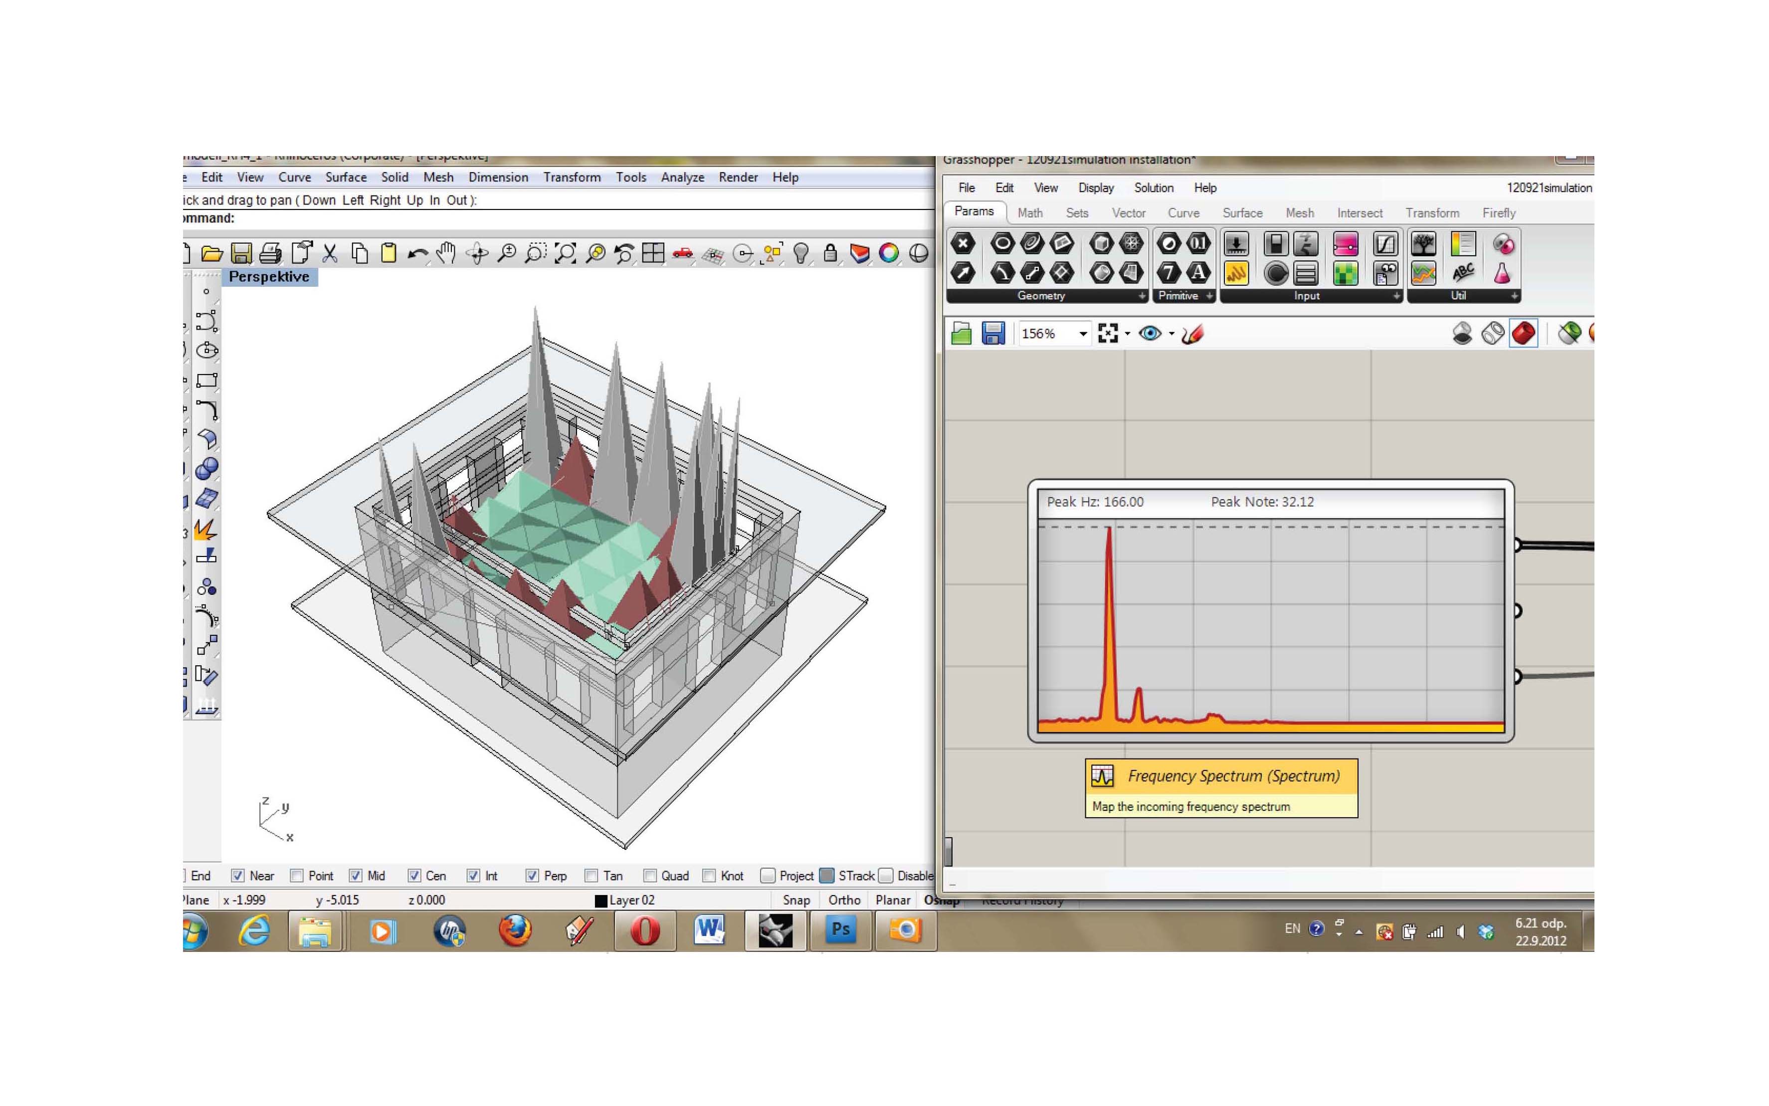Switch to the Firefly tab in Grasshopper
1769x1106 pixels.
coord(1499,213)
